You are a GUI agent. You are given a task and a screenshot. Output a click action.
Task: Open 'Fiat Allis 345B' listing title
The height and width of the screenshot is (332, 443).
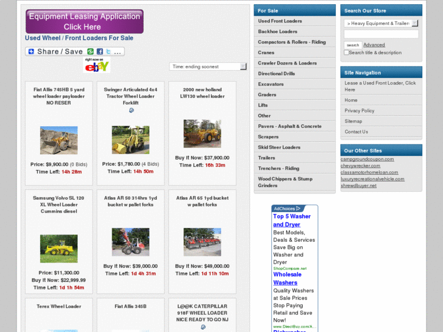[x=130, y=306]
